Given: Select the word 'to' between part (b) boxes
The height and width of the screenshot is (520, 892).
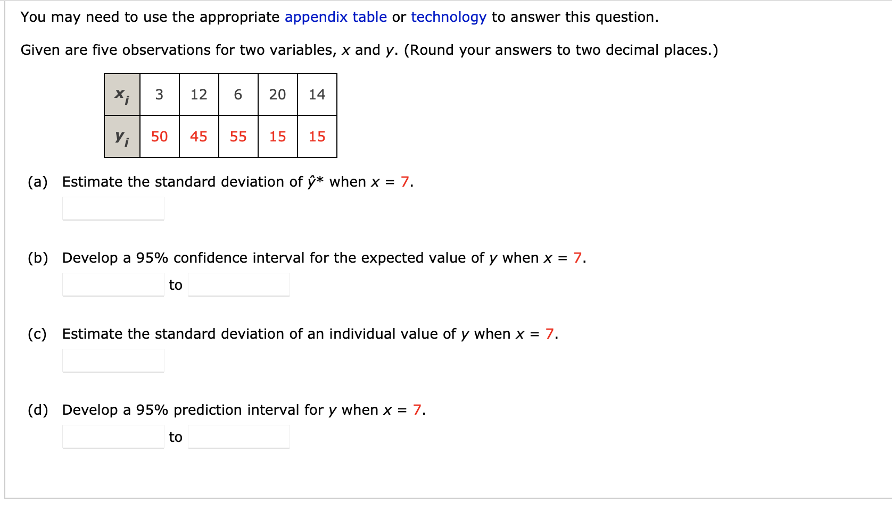Looking at the screenshot, I should pyautogui.click(x=175, y=284).
